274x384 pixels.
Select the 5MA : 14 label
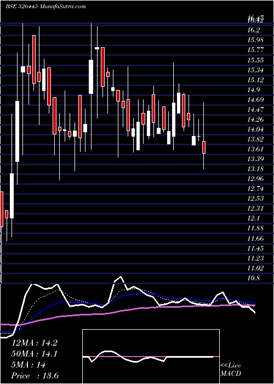click(28, 365)
